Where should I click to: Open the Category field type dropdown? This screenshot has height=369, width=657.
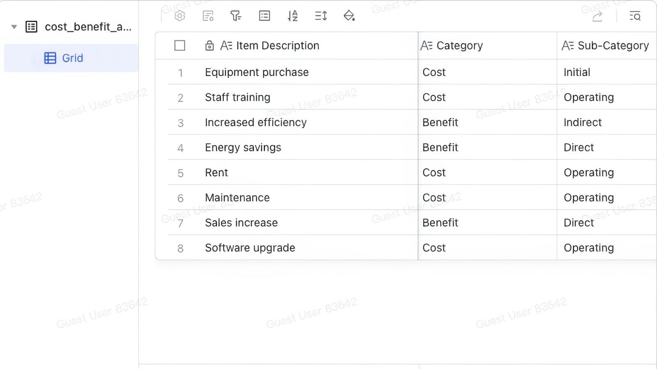tap(426, 46)
